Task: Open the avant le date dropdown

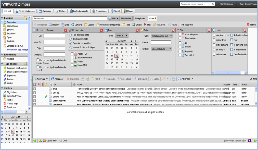Action: [x=122, y=35]
